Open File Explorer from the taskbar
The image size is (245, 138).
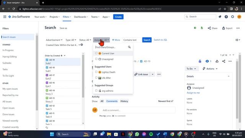point(109,134)
